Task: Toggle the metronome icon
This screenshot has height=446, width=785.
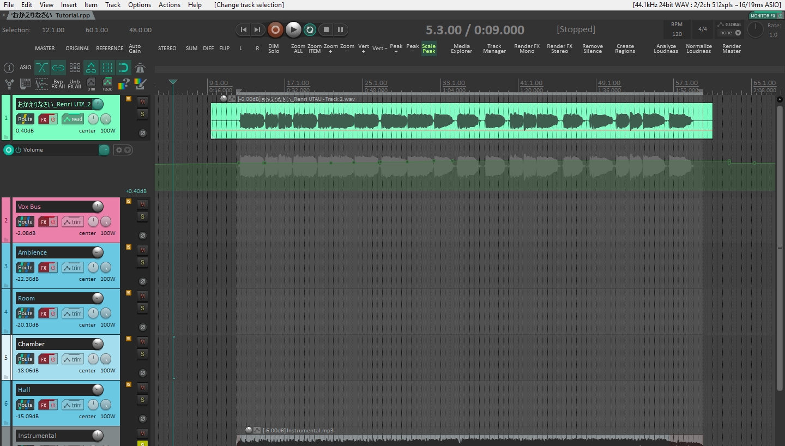Action: pyautogui.click(x=140, y=68)
